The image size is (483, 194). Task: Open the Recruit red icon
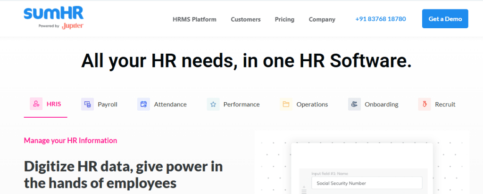tap(425, 104)
